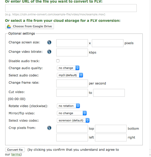
Task: Open the Mirror/flip video dropdown
Action: coord(72,113)
